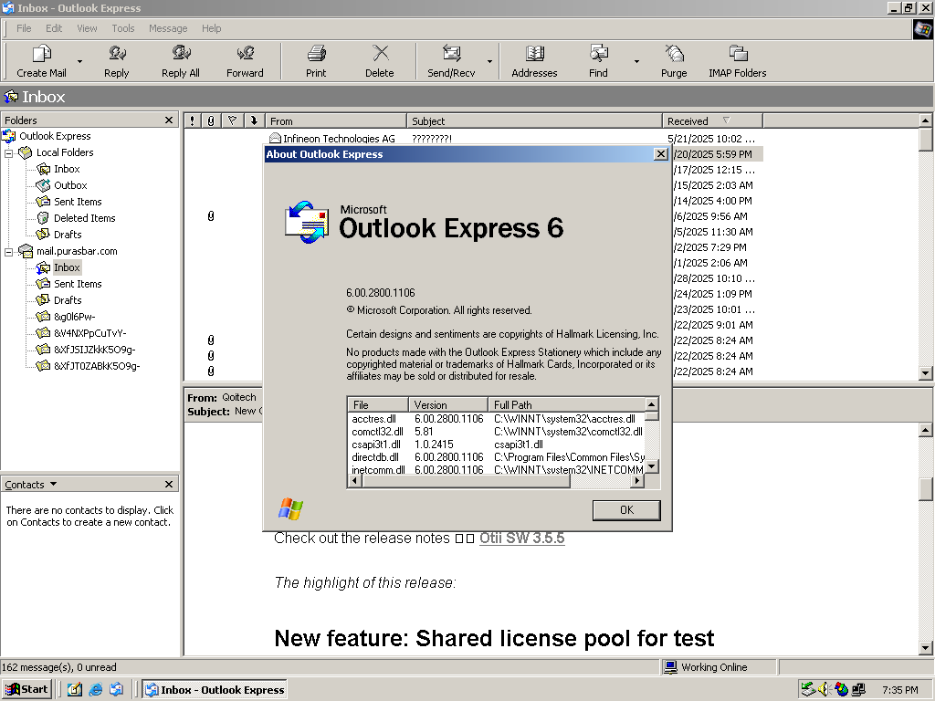Viewport: 935px width, 701px height.
Task: Sort by the From column header
Action: (x=336, y=121)
